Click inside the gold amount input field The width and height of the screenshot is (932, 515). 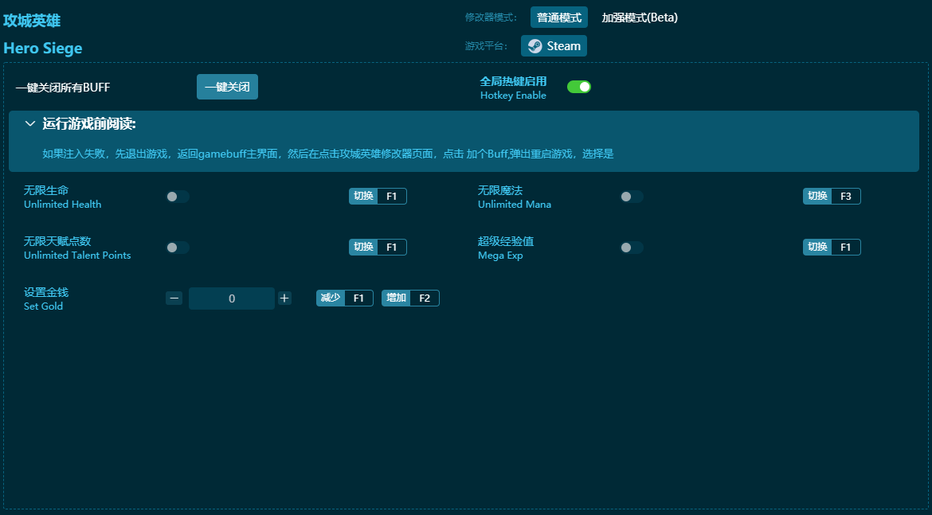[231, 298]
